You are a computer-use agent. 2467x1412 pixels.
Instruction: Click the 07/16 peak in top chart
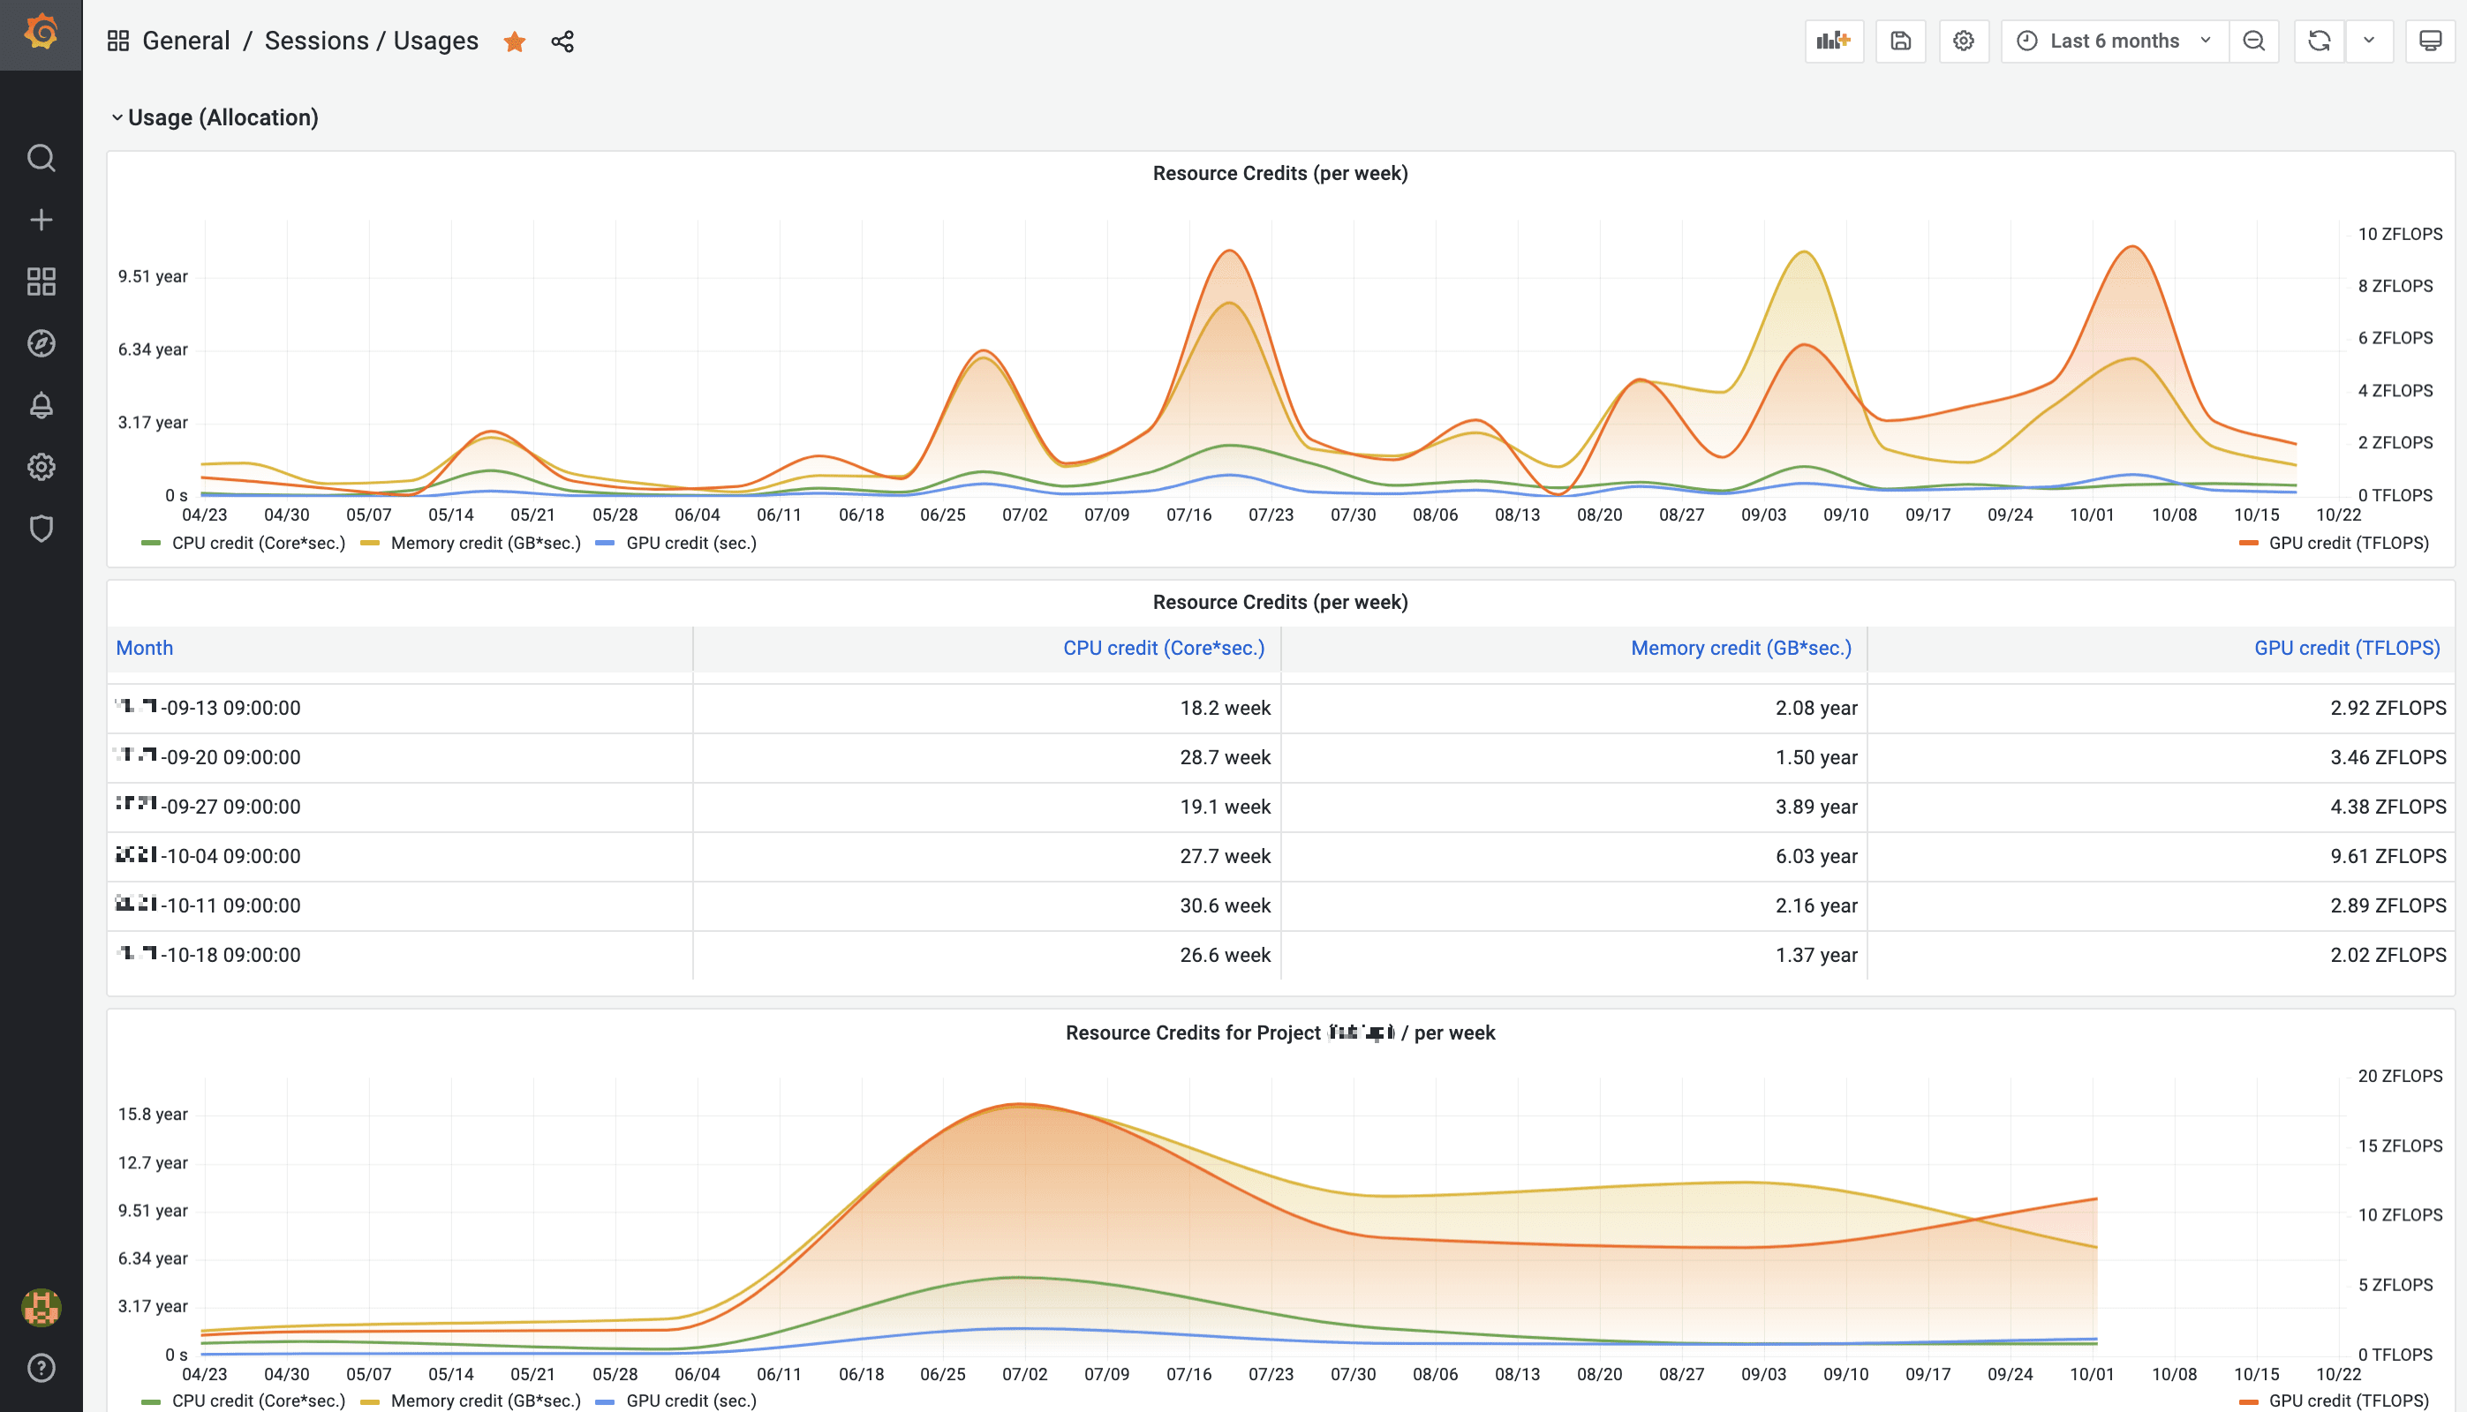click(x=1229, y=252)
